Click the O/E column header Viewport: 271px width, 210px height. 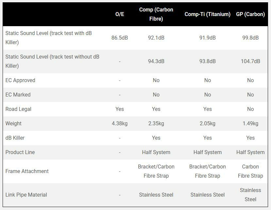click(x=120, y=14)
